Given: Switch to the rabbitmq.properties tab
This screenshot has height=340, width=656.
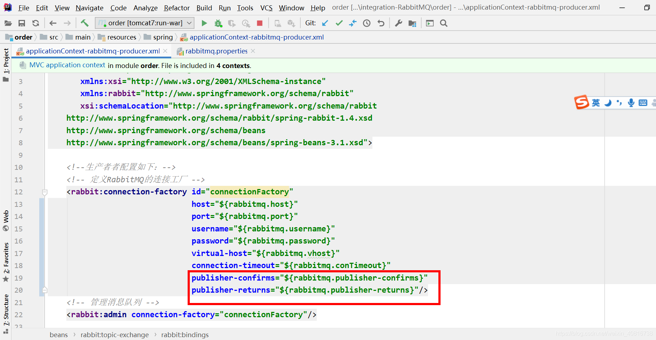Looking at the screenshot, I should (216, 51).
